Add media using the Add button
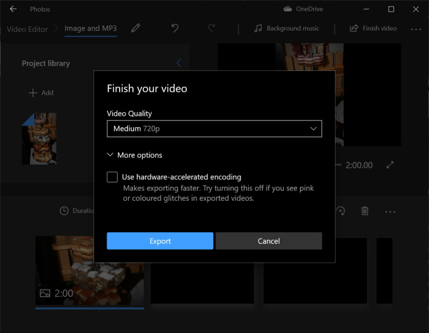Screen dimensions: 429x333 [x=41, y=92]
